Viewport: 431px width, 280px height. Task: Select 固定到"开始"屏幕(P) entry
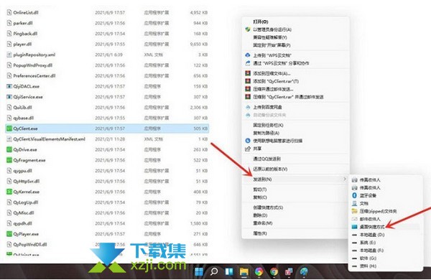[272, 45]
